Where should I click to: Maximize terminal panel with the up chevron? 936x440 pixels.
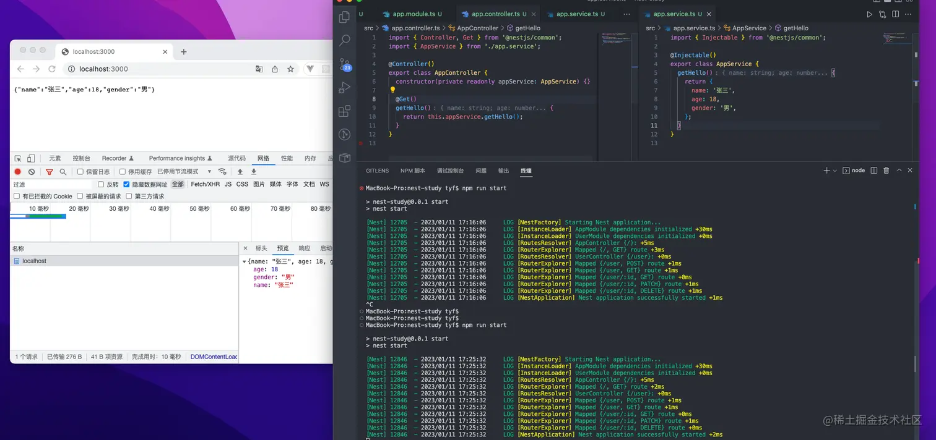click(x=899, y=171)
